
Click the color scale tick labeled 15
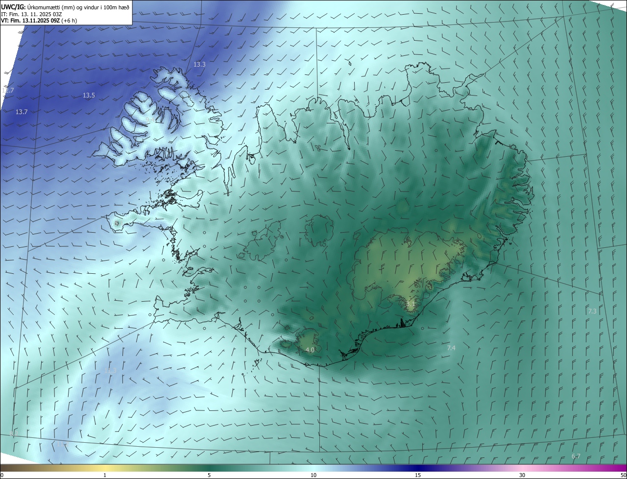(x=418, y=475)
